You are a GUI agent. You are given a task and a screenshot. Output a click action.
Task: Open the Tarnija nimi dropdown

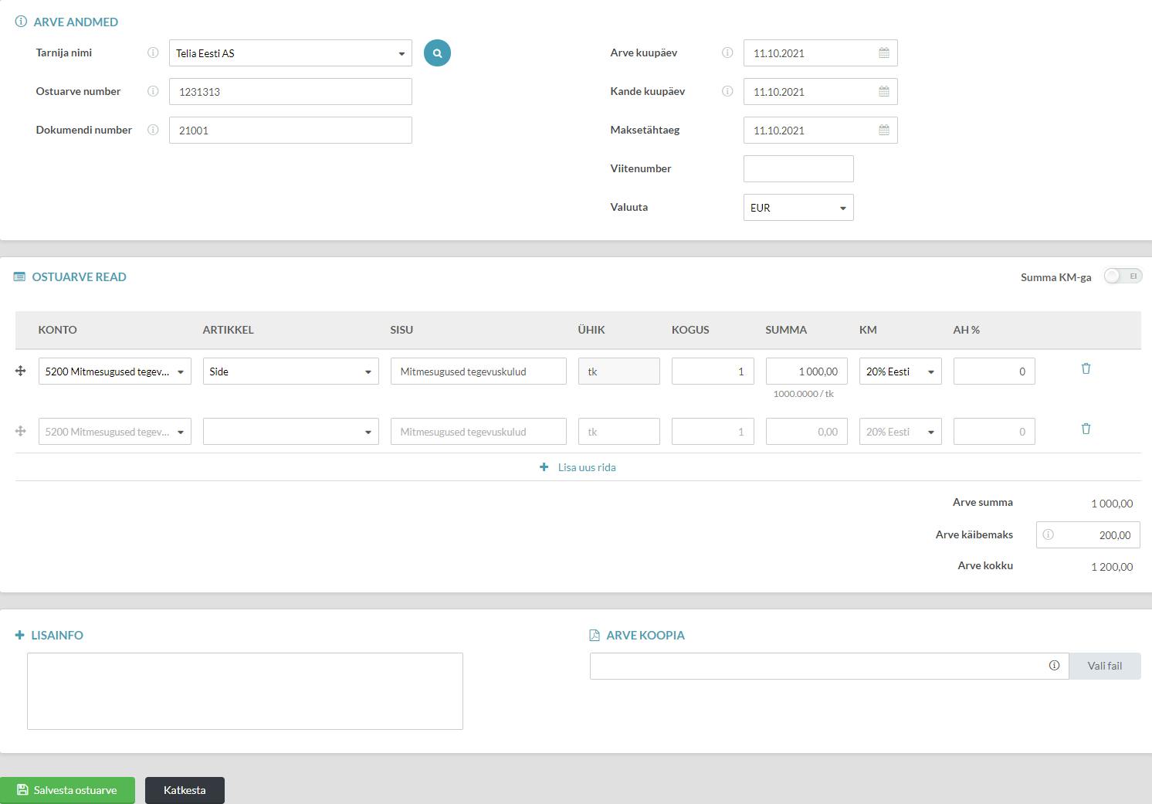click(290, 53)
